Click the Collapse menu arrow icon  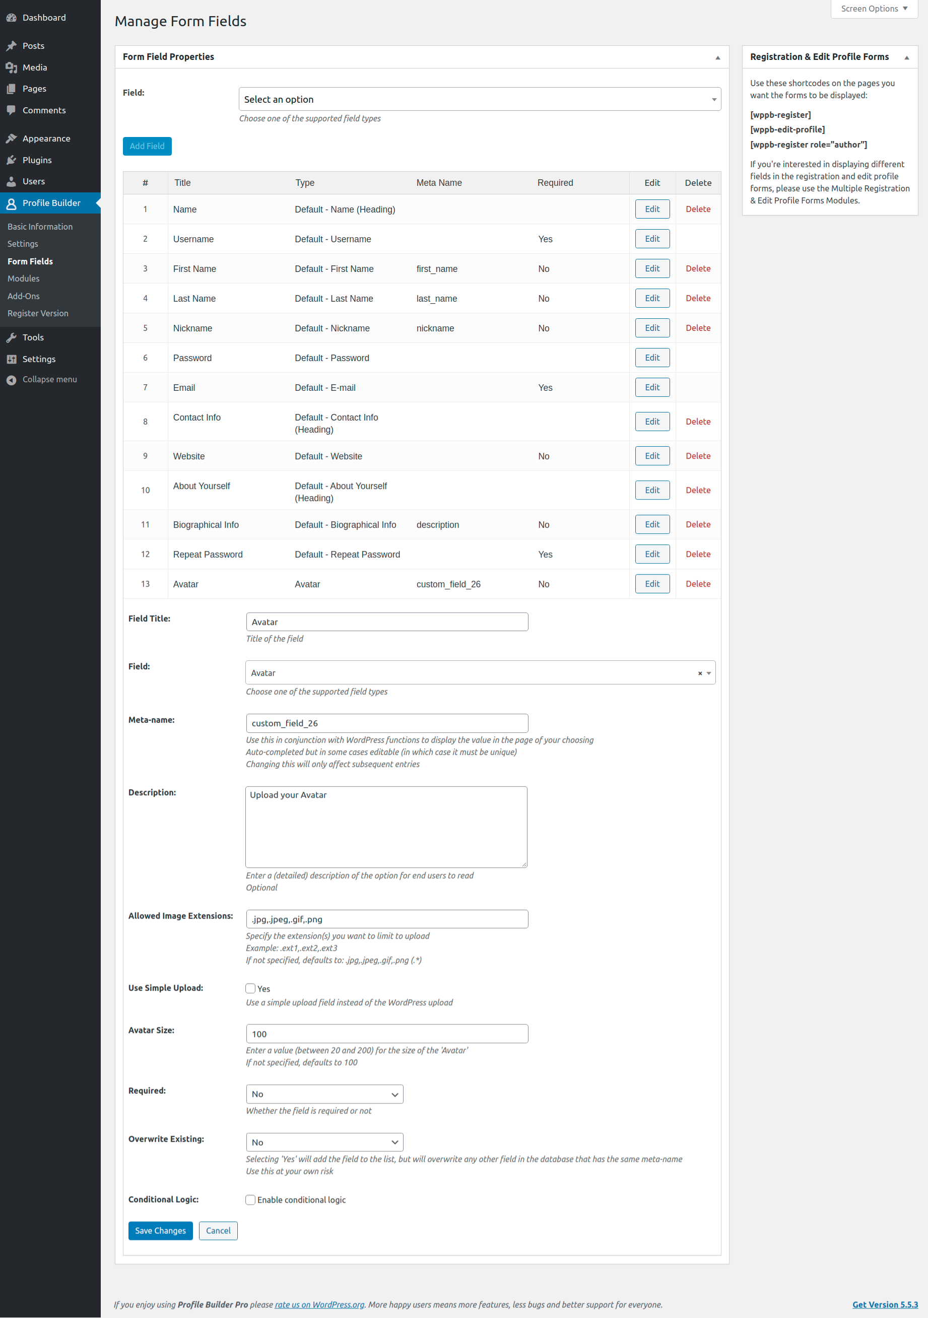(12, 380)
